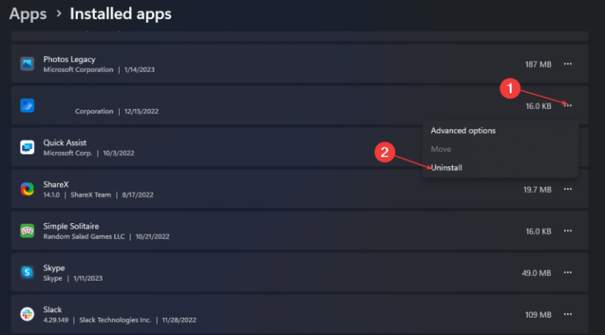Click the Simple Solitaire app icon
This screenshot has height=335, width=605.
coord(28,231)
